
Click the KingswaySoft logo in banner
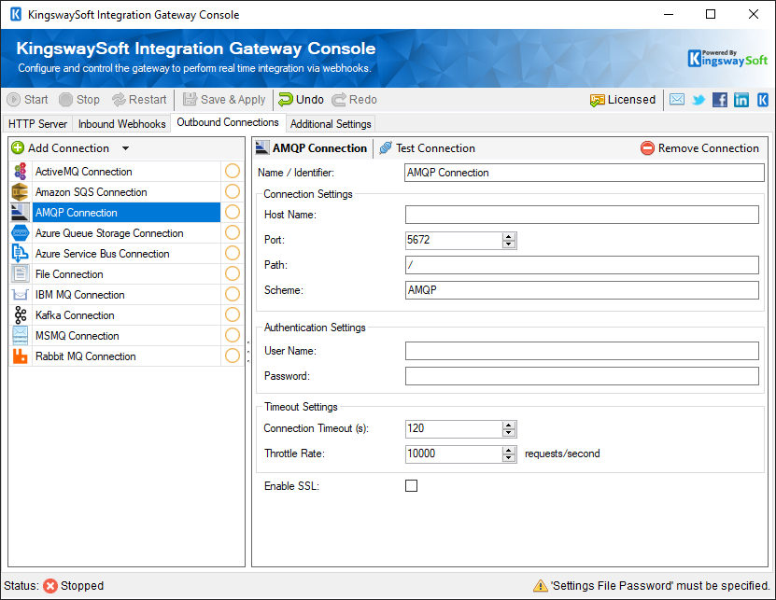(x=727, y=59)
